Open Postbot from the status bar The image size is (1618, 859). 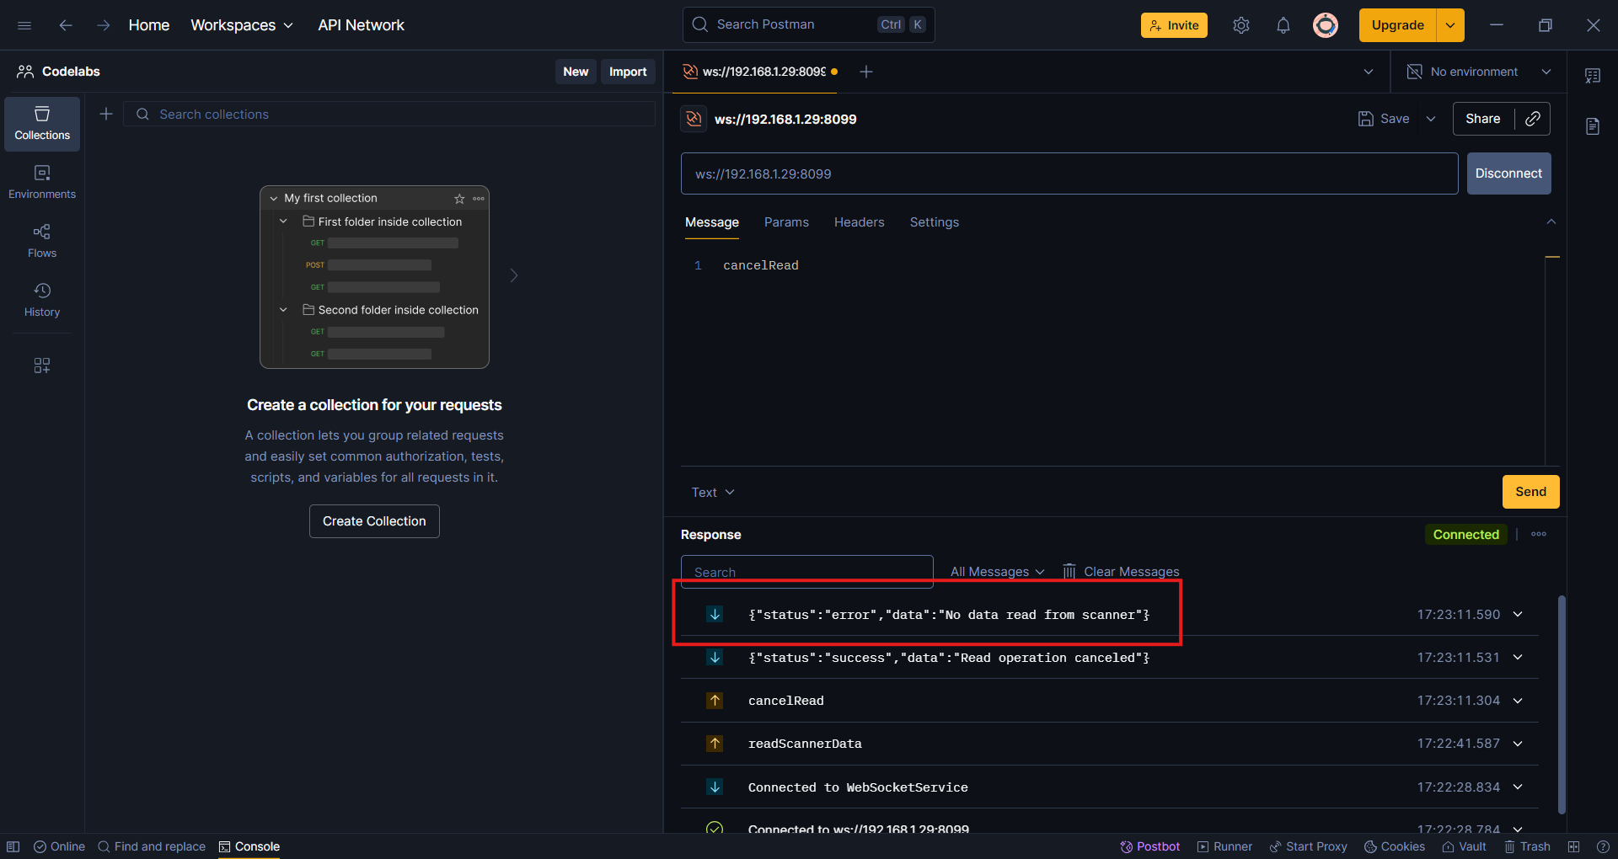coord(1149,846)
